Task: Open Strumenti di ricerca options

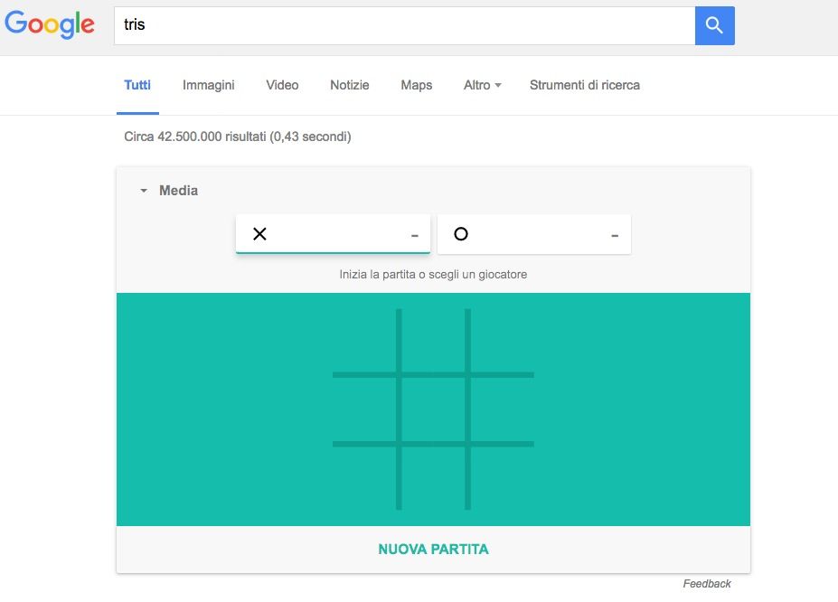Action: (584, 85)
